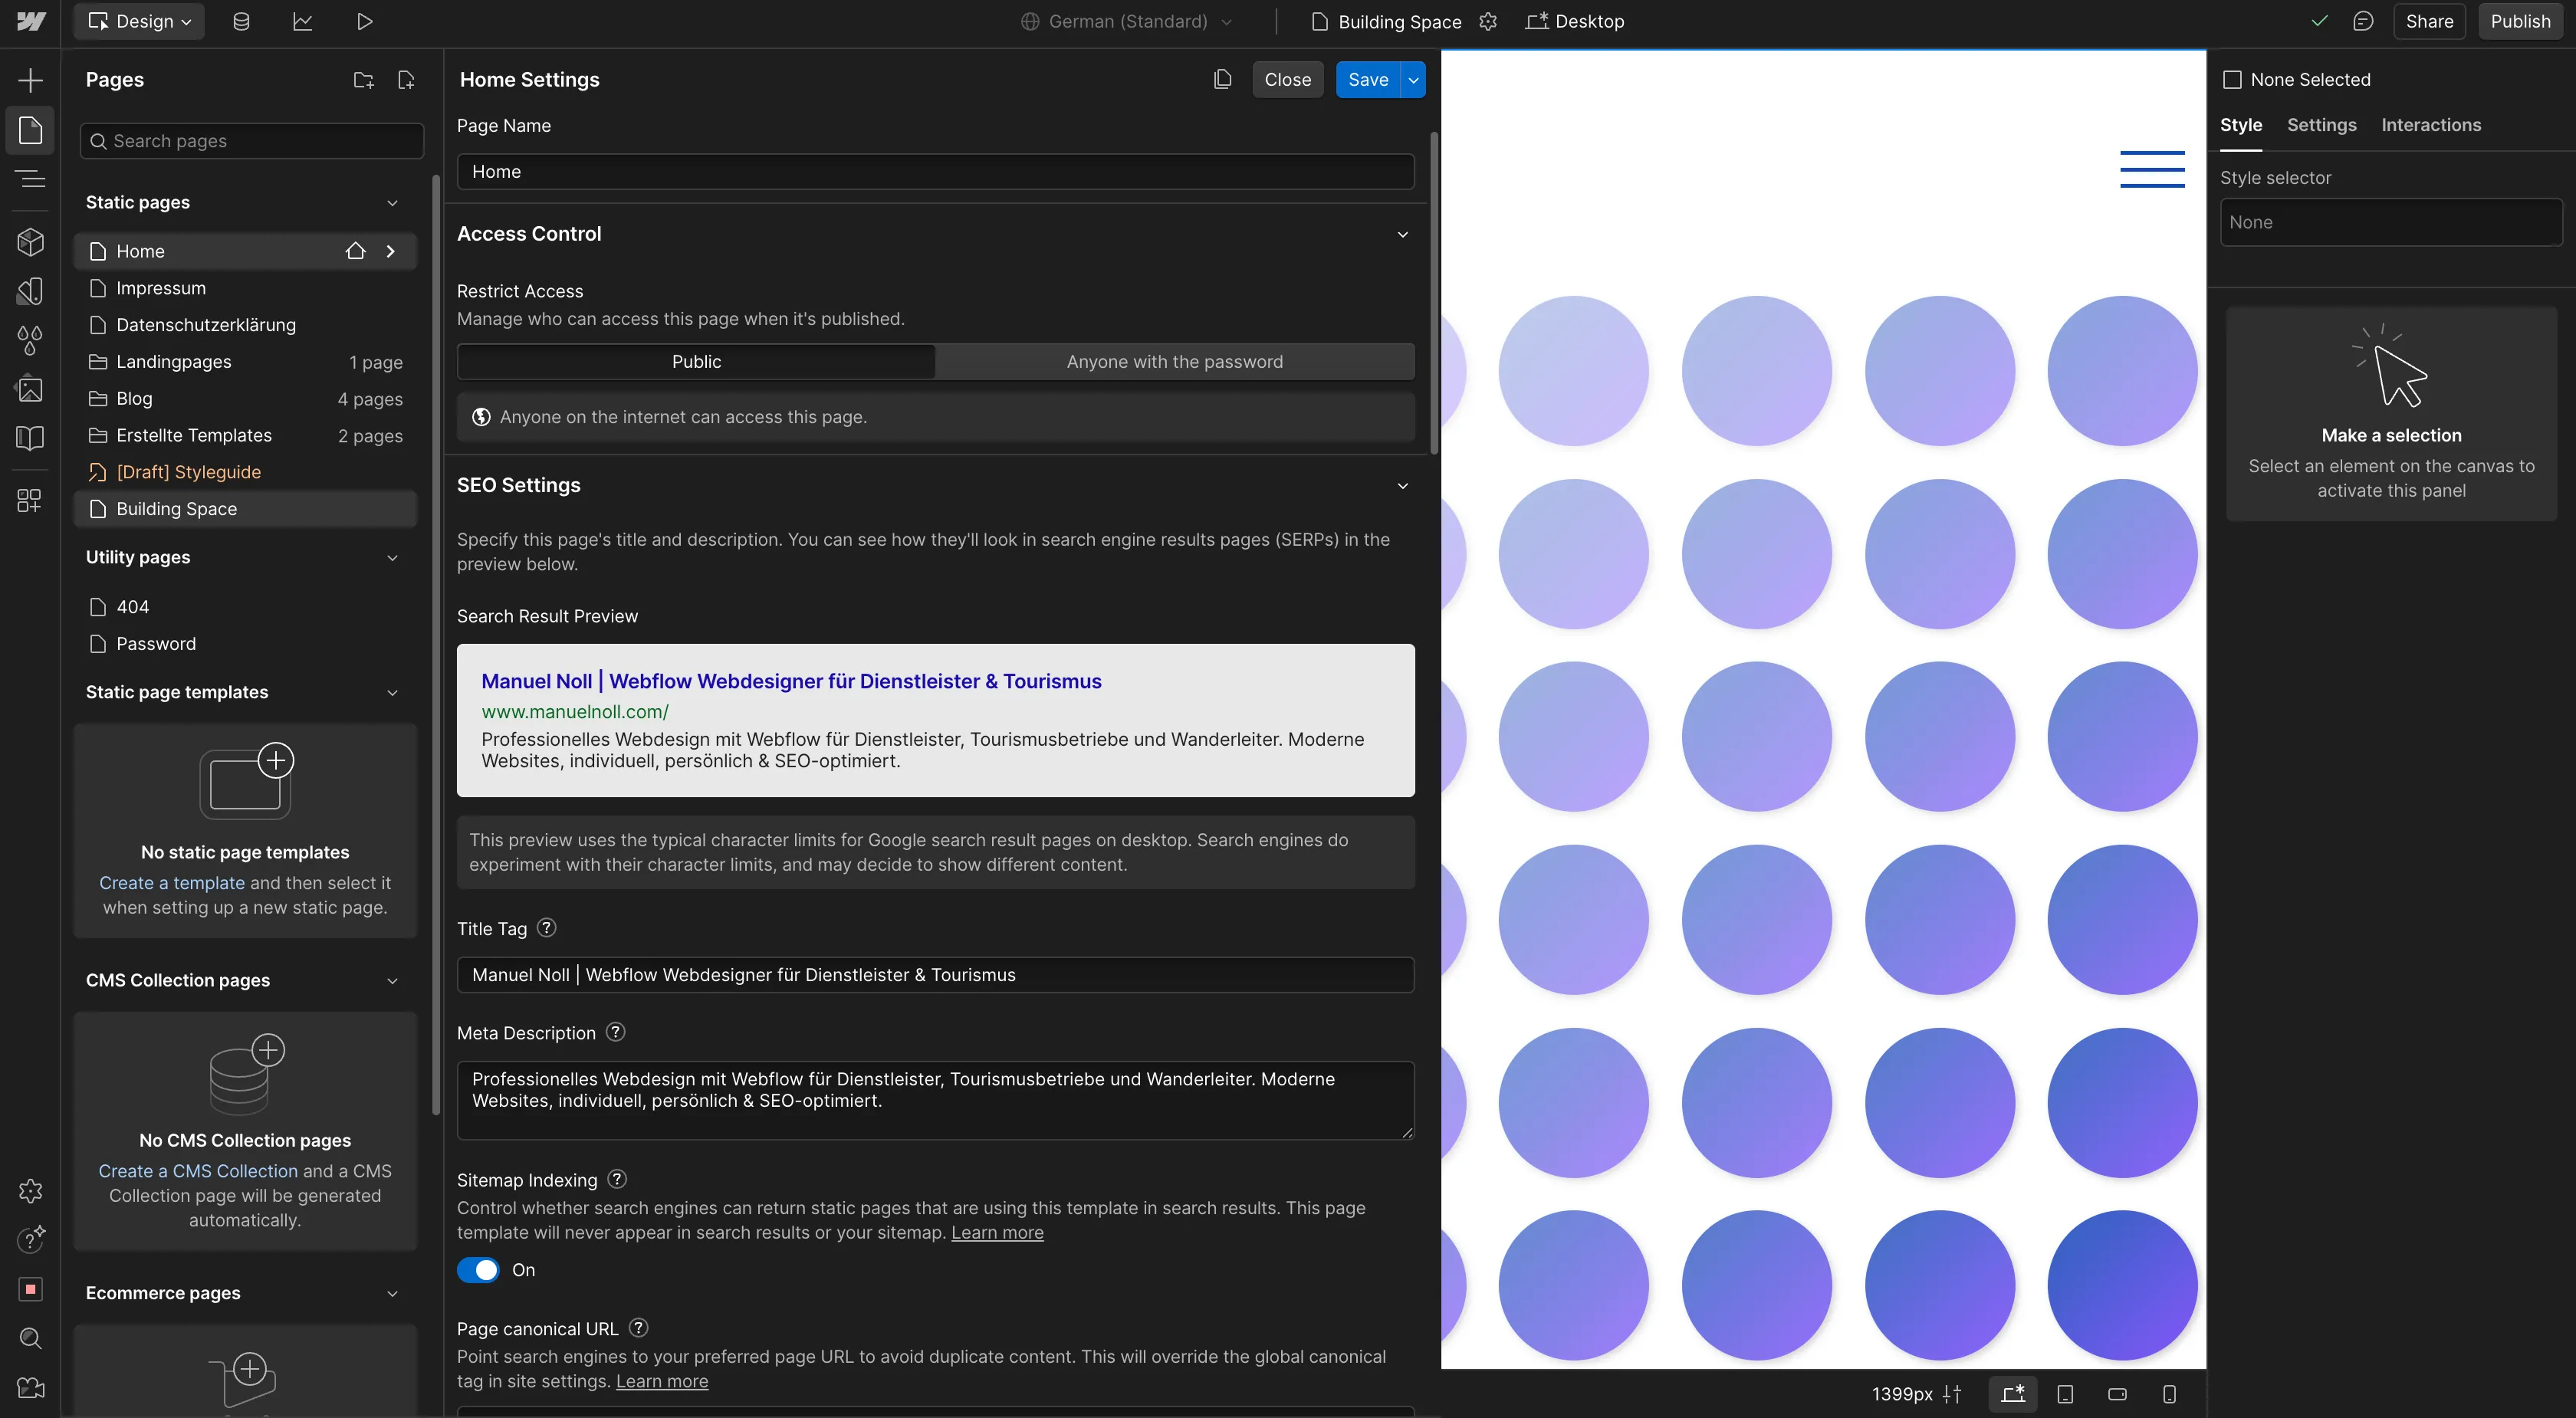The height and width of the screenshot is (1418, 2576).
Task: Switch to the Interactions tab
Action: click(x=2431, y=125)
